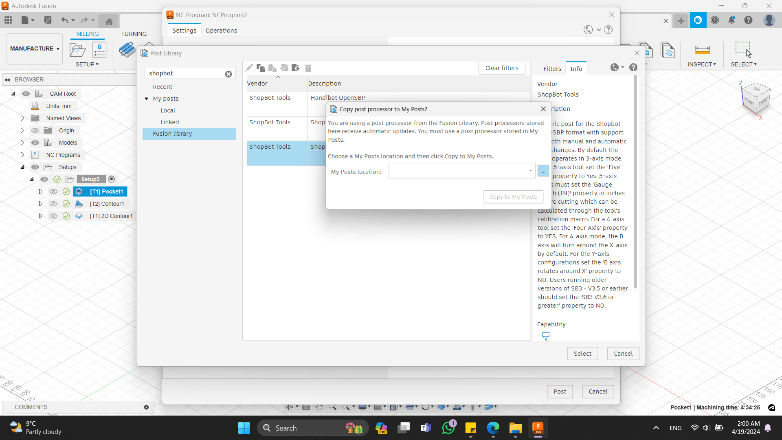This screenshot has width=782, height=440.
Task: Click the export post icon in Post Library toolbar
Action: (x=296, y=68)
